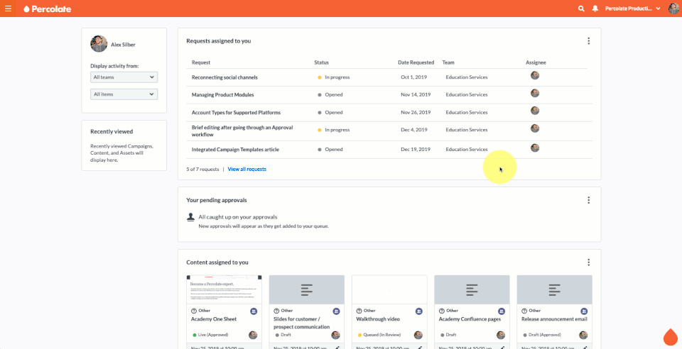The image size is (682, 349).
Task: Click Alex Silber profile photo
Action: coord(99,44)
